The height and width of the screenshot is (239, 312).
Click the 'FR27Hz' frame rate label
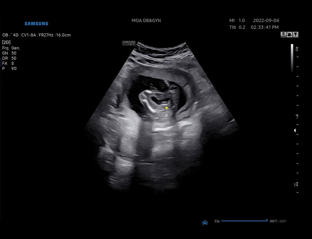tap(46, 35)
